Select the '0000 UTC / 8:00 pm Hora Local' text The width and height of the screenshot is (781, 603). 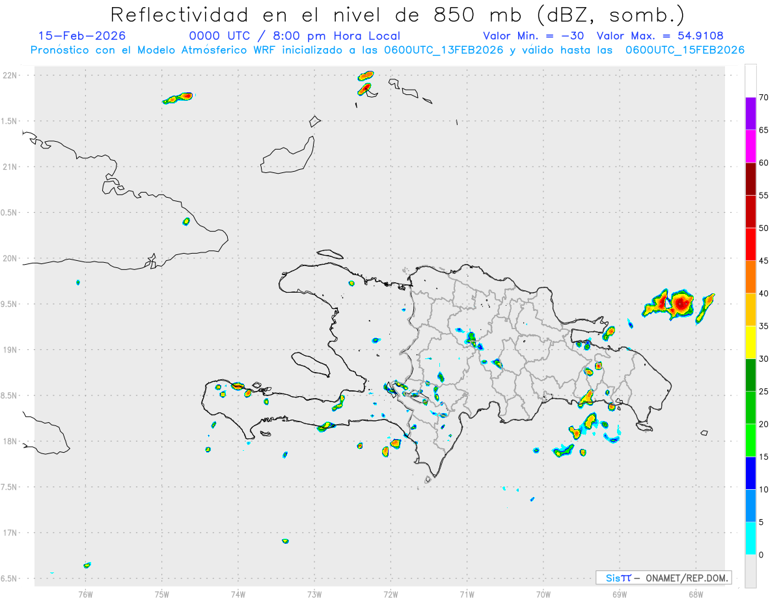click(x=294, y=36)
